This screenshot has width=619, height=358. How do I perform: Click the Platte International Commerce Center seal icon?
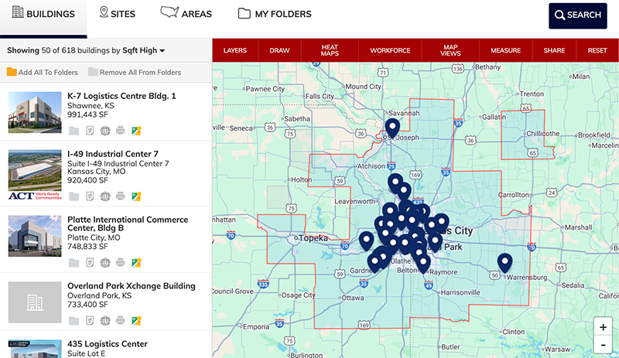pos(105,262)
